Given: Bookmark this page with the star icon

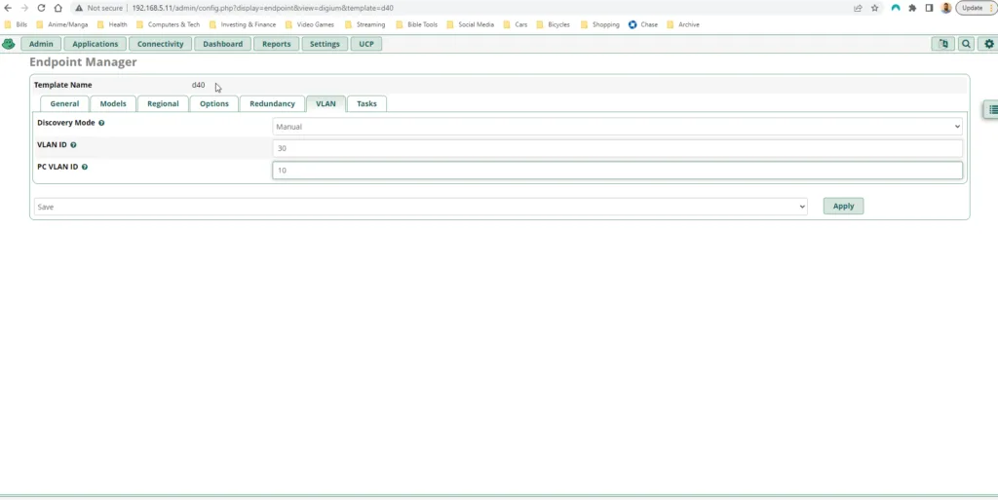Looking at the screenshot, I should tap(874, 8).
